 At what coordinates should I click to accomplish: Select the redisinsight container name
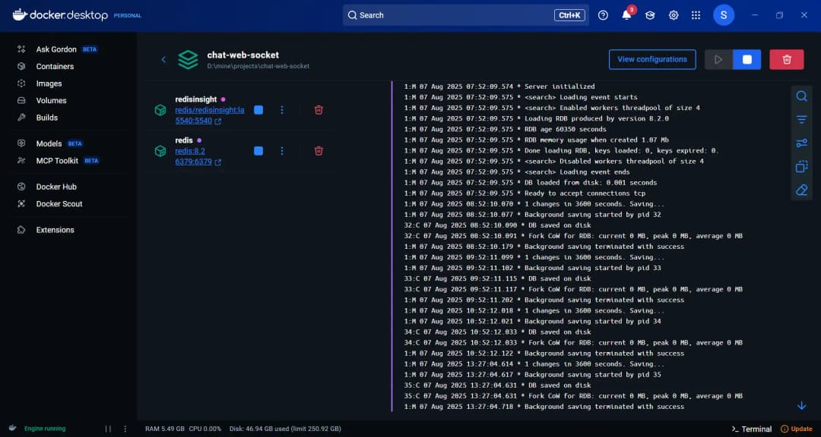[196, 99]
